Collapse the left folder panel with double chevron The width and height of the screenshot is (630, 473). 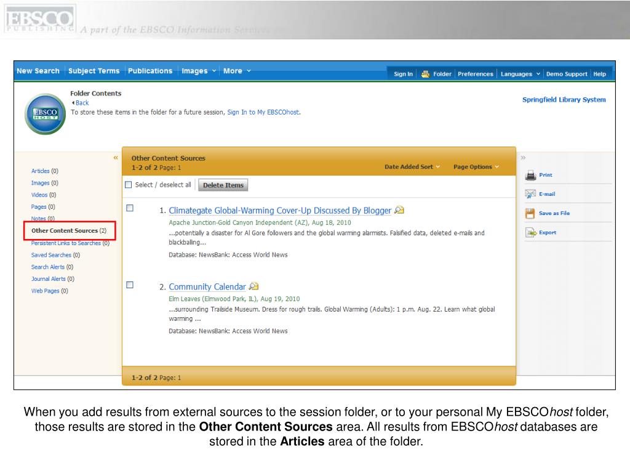pos(115,158)
